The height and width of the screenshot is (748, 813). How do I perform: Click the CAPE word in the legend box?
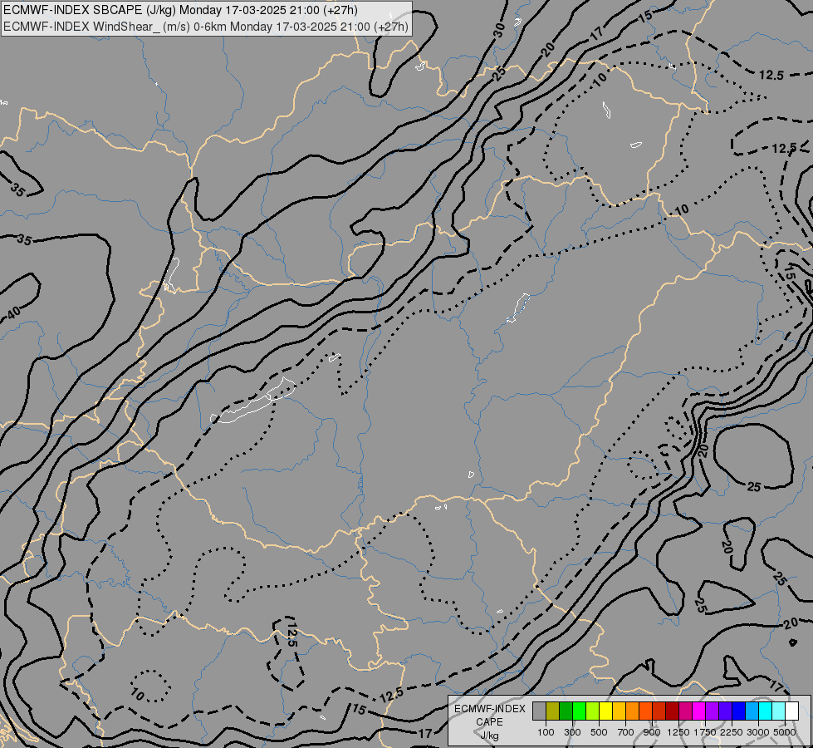[x=489, y=722]
